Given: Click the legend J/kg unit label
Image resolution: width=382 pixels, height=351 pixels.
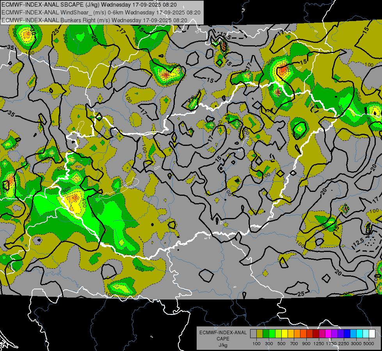Looking at the screenshot, I should pyautogui.click(x=223, y=345).
